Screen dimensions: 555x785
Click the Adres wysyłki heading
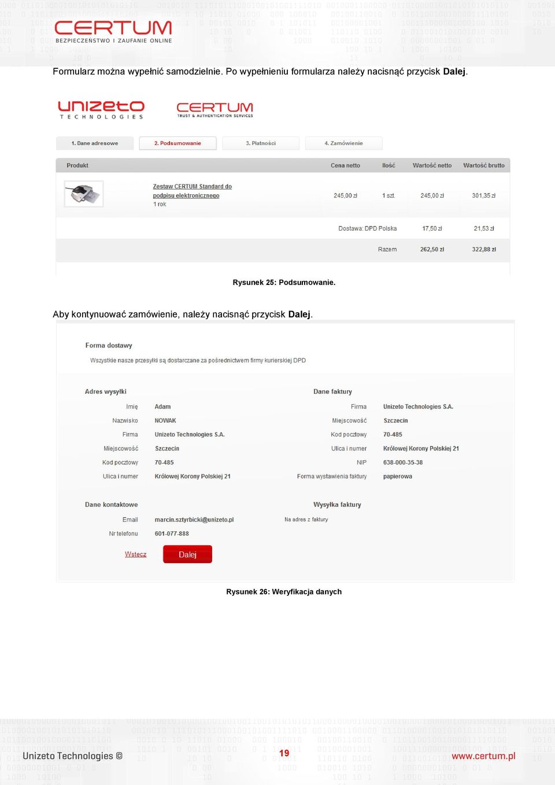point(105,392)
